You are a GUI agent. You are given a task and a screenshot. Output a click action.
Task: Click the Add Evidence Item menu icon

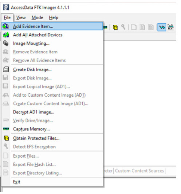[5, 26]
